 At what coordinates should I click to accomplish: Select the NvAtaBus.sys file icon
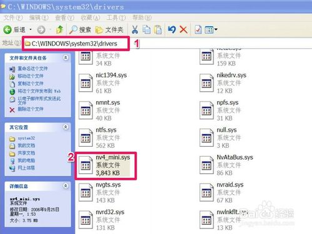[x=207, y=165]
